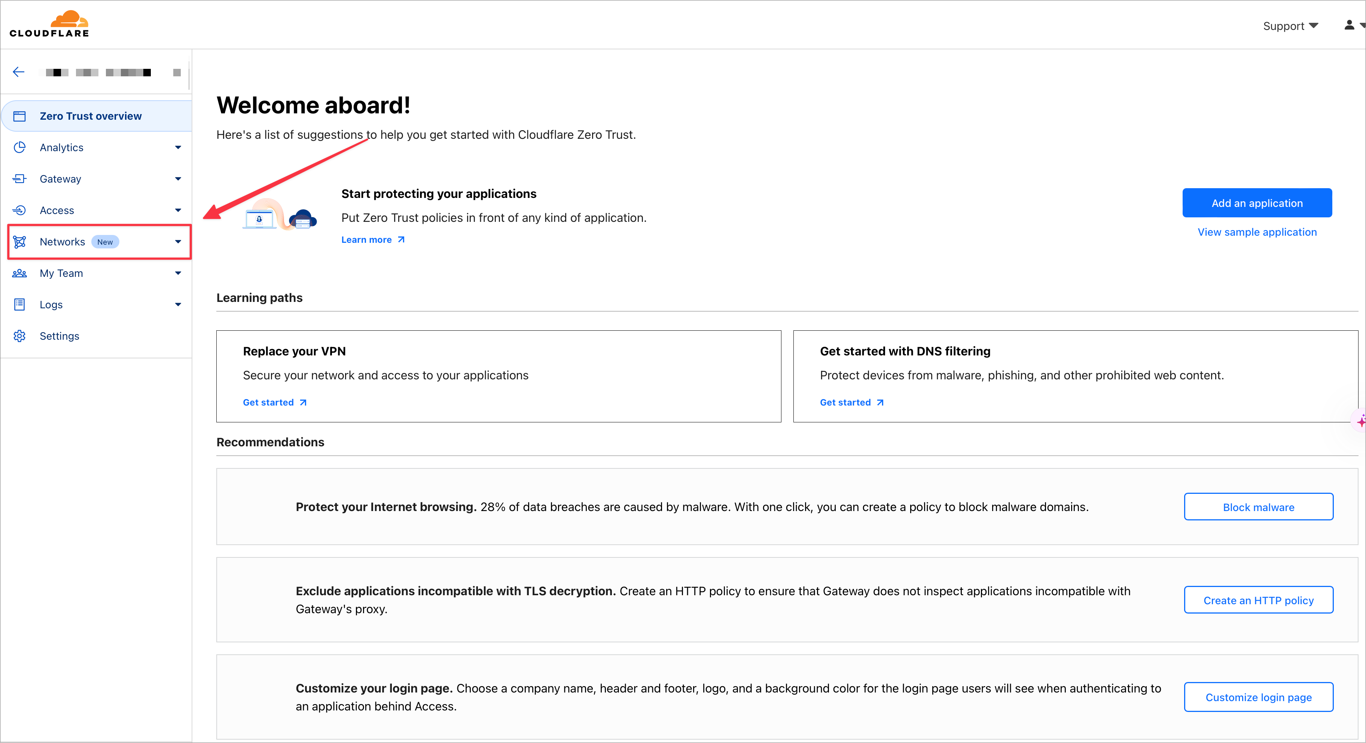The image size is (1366, 743).
Task: Click the Protect your Internet browsing text
Action: 386,507
